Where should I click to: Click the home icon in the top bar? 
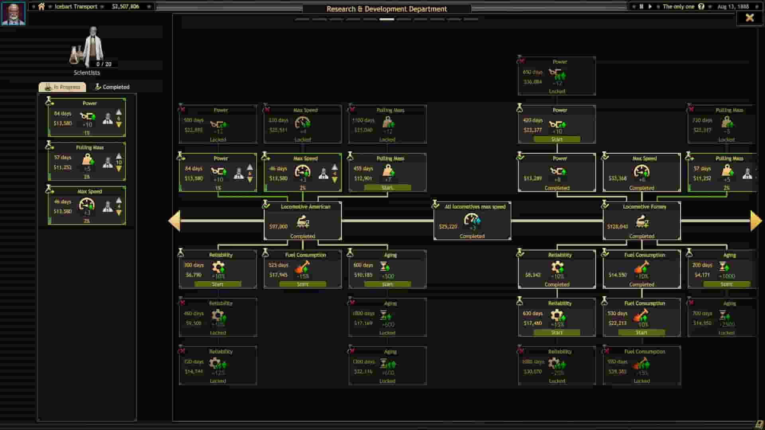41,7
